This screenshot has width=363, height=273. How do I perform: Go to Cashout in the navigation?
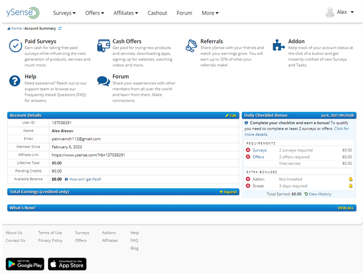(157, 13)
